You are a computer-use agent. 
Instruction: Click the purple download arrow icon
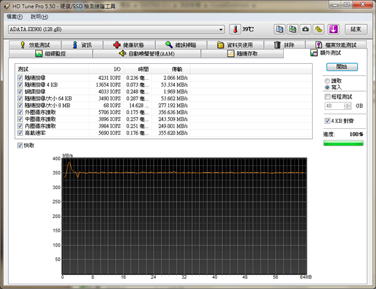333,29
